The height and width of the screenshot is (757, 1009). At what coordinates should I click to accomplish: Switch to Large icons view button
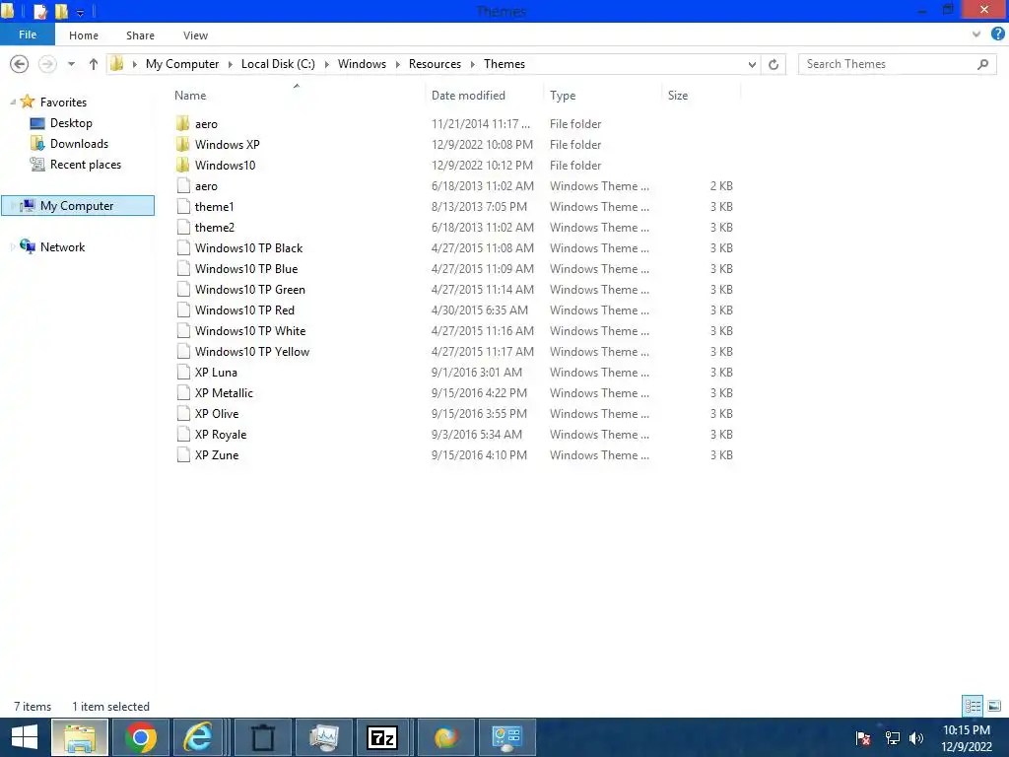click(994, 706)
